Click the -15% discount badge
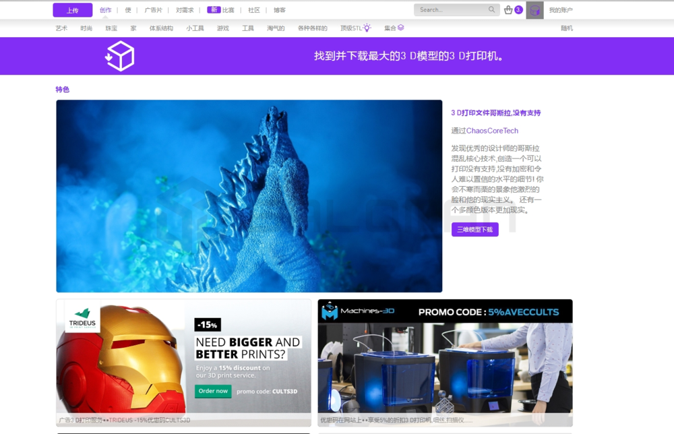The image size is (674, 434). [x=208, y=325]
